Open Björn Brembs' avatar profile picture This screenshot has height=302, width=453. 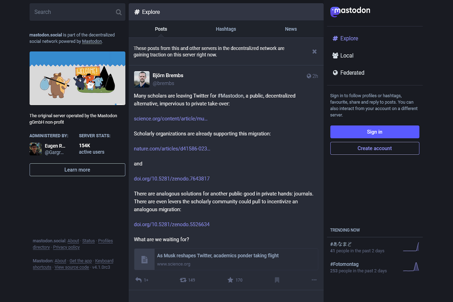142,79
